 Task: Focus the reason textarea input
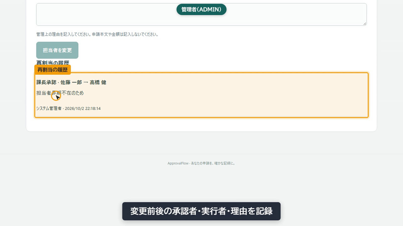point(201,14)
